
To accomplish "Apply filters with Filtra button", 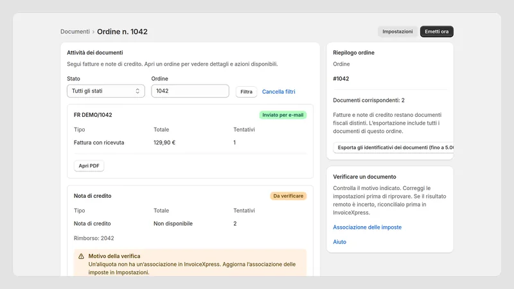I will (x=246, y=92).
